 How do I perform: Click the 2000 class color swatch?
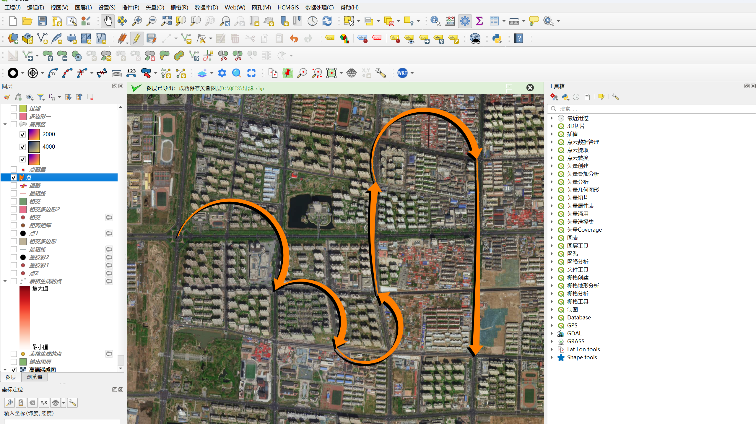(34, 134)
